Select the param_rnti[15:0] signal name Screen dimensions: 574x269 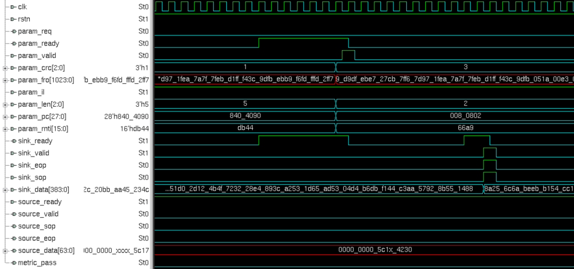43,129
